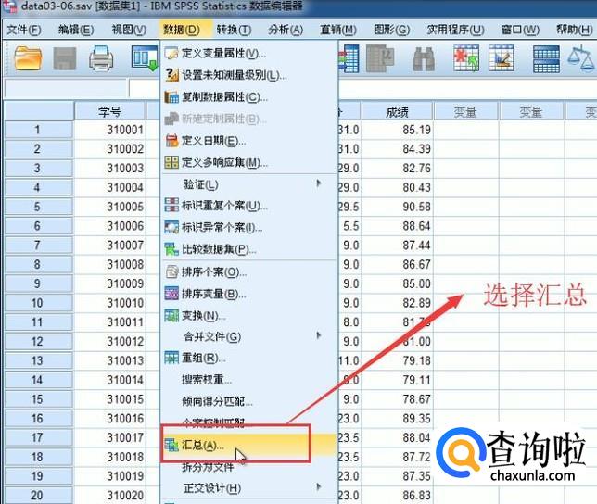The width and height of the screenshot is (597, 504).
Task: Open the 分析(A) menu
Action: [286, 30]
